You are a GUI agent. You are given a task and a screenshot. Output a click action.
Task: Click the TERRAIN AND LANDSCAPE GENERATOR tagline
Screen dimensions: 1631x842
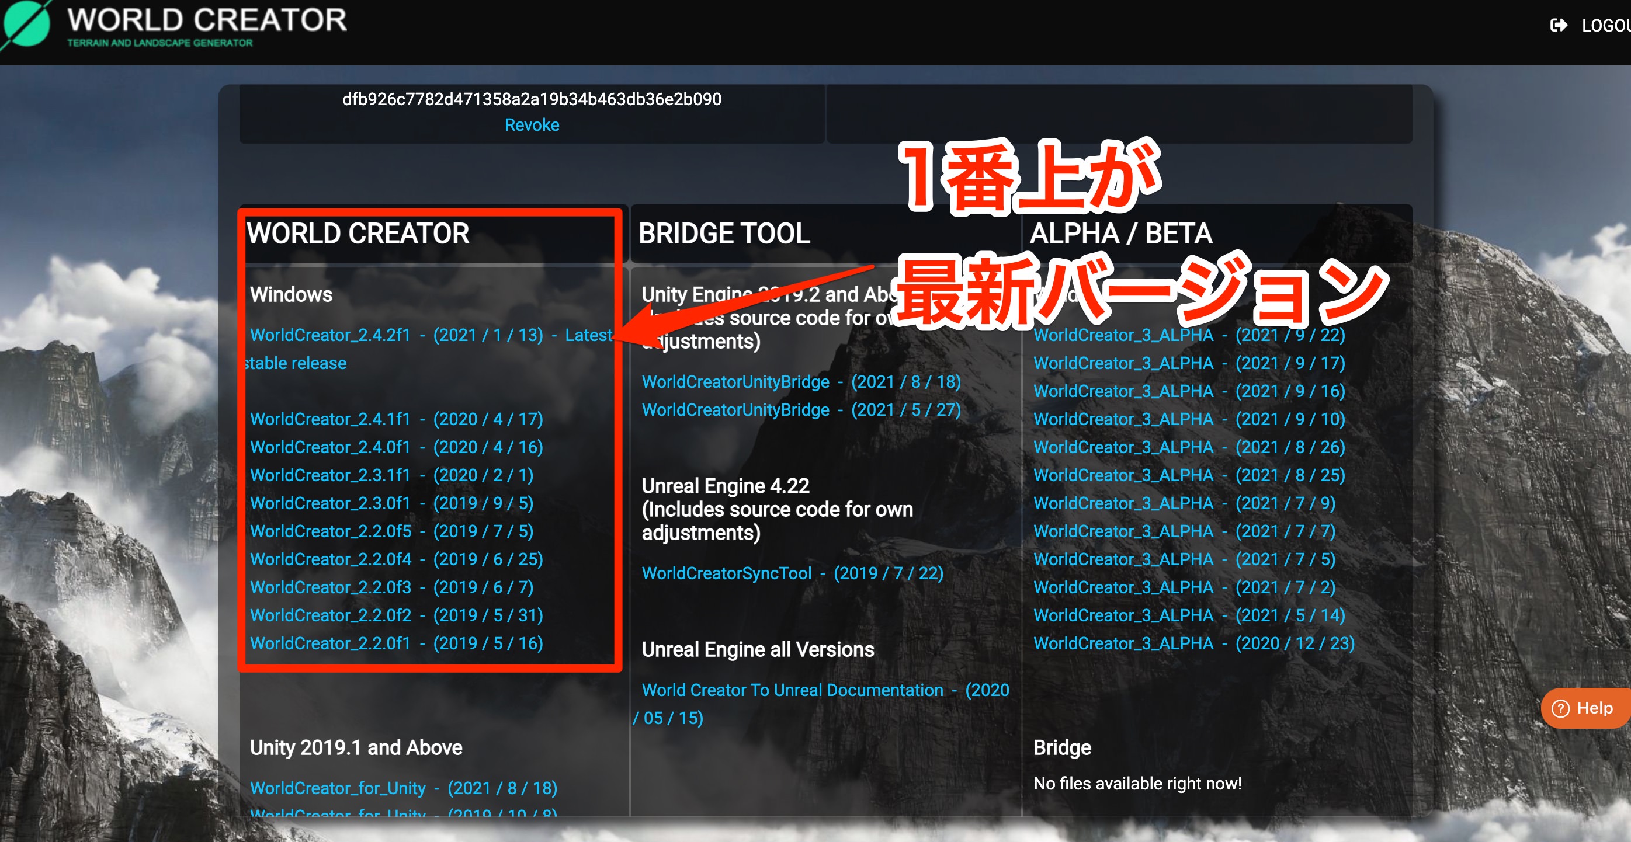(x=159, y=43)
